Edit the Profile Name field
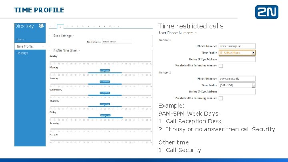This screenshot has width=288, height=162. point(117,42)
